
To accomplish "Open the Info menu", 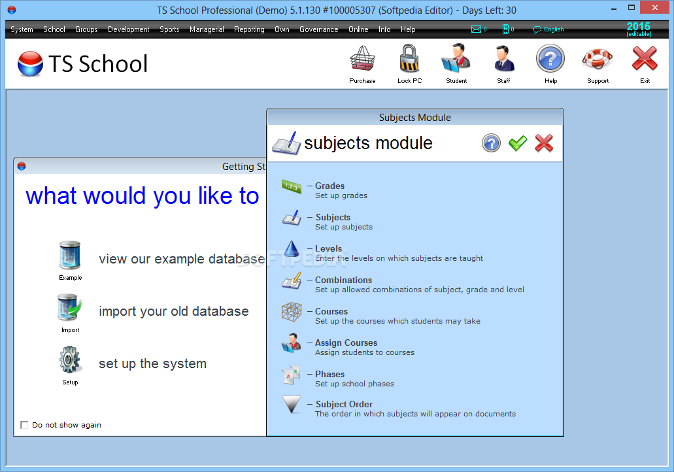I will coord(384,29).
